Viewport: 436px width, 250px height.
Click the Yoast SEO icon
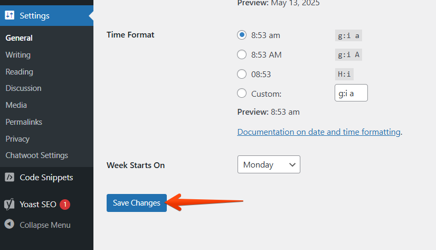click(10, 205)
